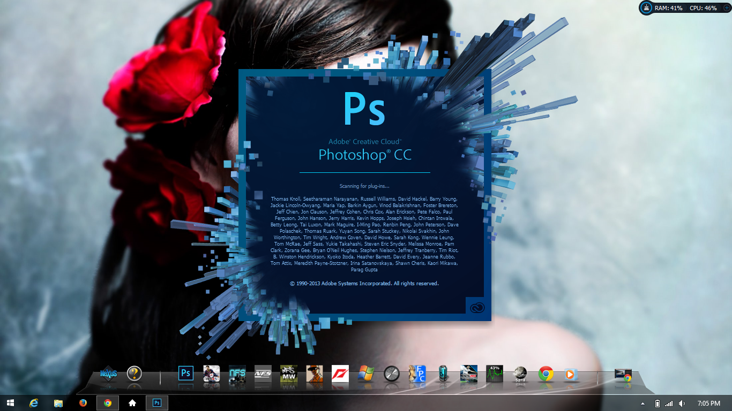Click the battery icon in system tray

click(x=658, y=403)
